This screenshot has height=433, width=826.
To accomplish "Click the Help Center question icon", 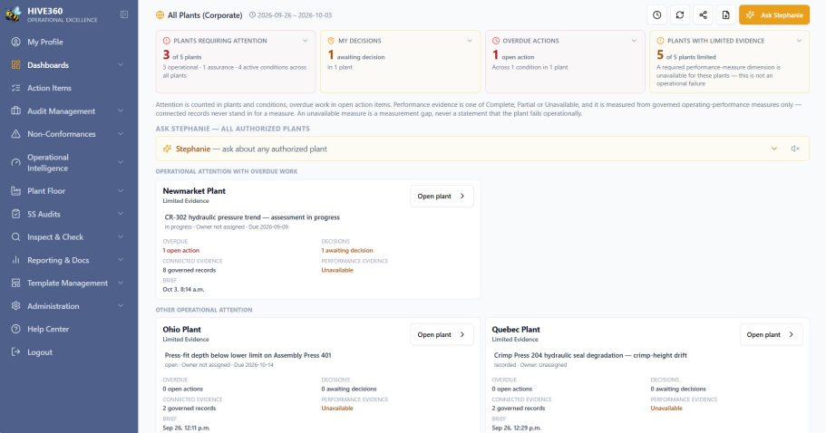I will click(x=15, y=329).
